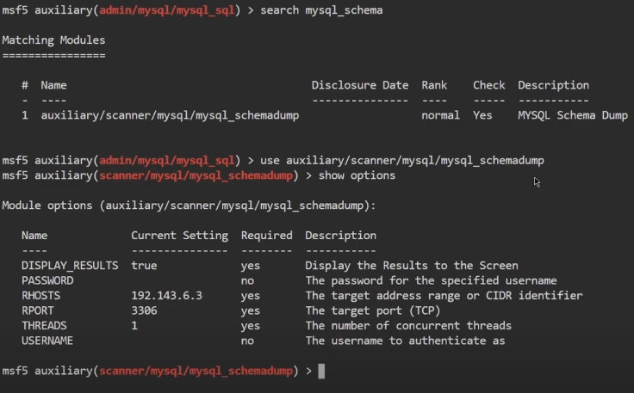The height and width of the screenshot is (393, 634).
Task: Click the 'Disclosure Date' column header
Action: (359, 85)
